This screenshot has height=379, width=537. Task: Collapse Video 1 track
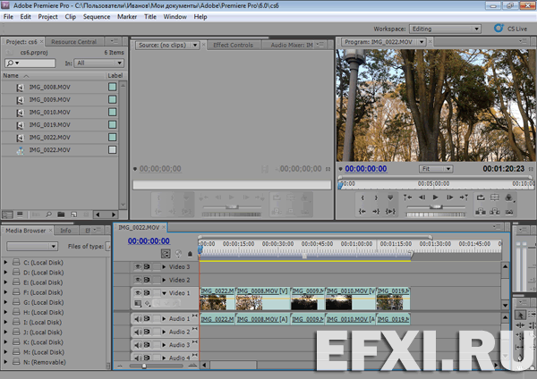pos(164,293)
